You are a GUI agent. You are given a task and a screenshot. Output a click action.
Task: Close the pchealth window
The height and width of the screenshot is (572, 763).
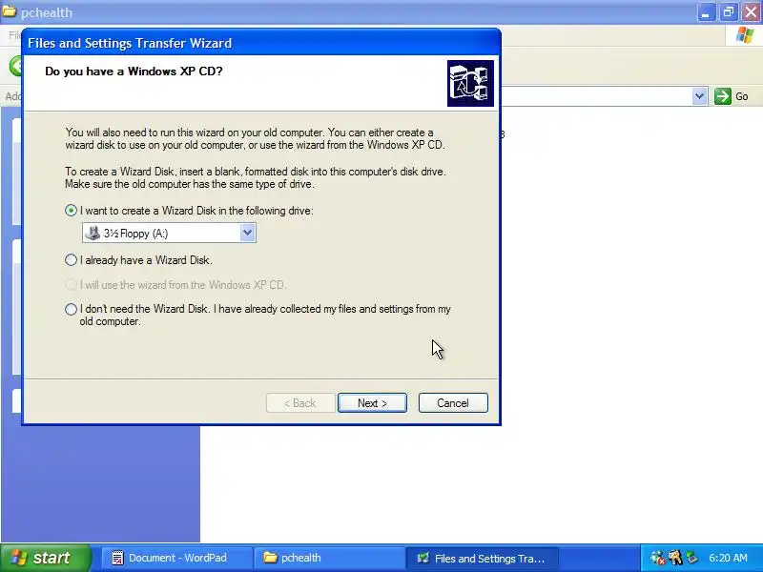coord(752,12)
